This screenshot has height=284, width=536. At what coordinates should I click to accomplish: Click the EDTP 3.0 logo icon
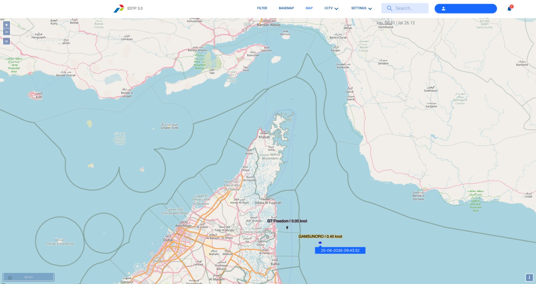[119, 8]
